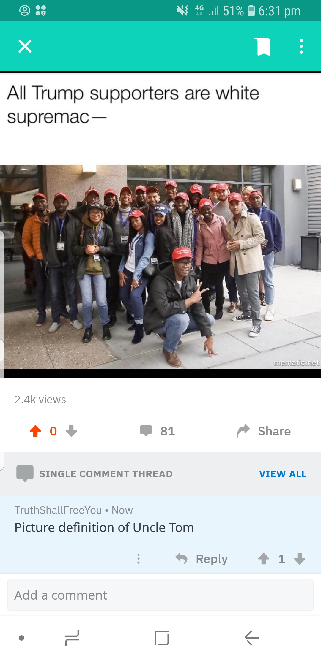Tap the Android home navigation button
321x659 pixels.
click(x=162, y=638)
